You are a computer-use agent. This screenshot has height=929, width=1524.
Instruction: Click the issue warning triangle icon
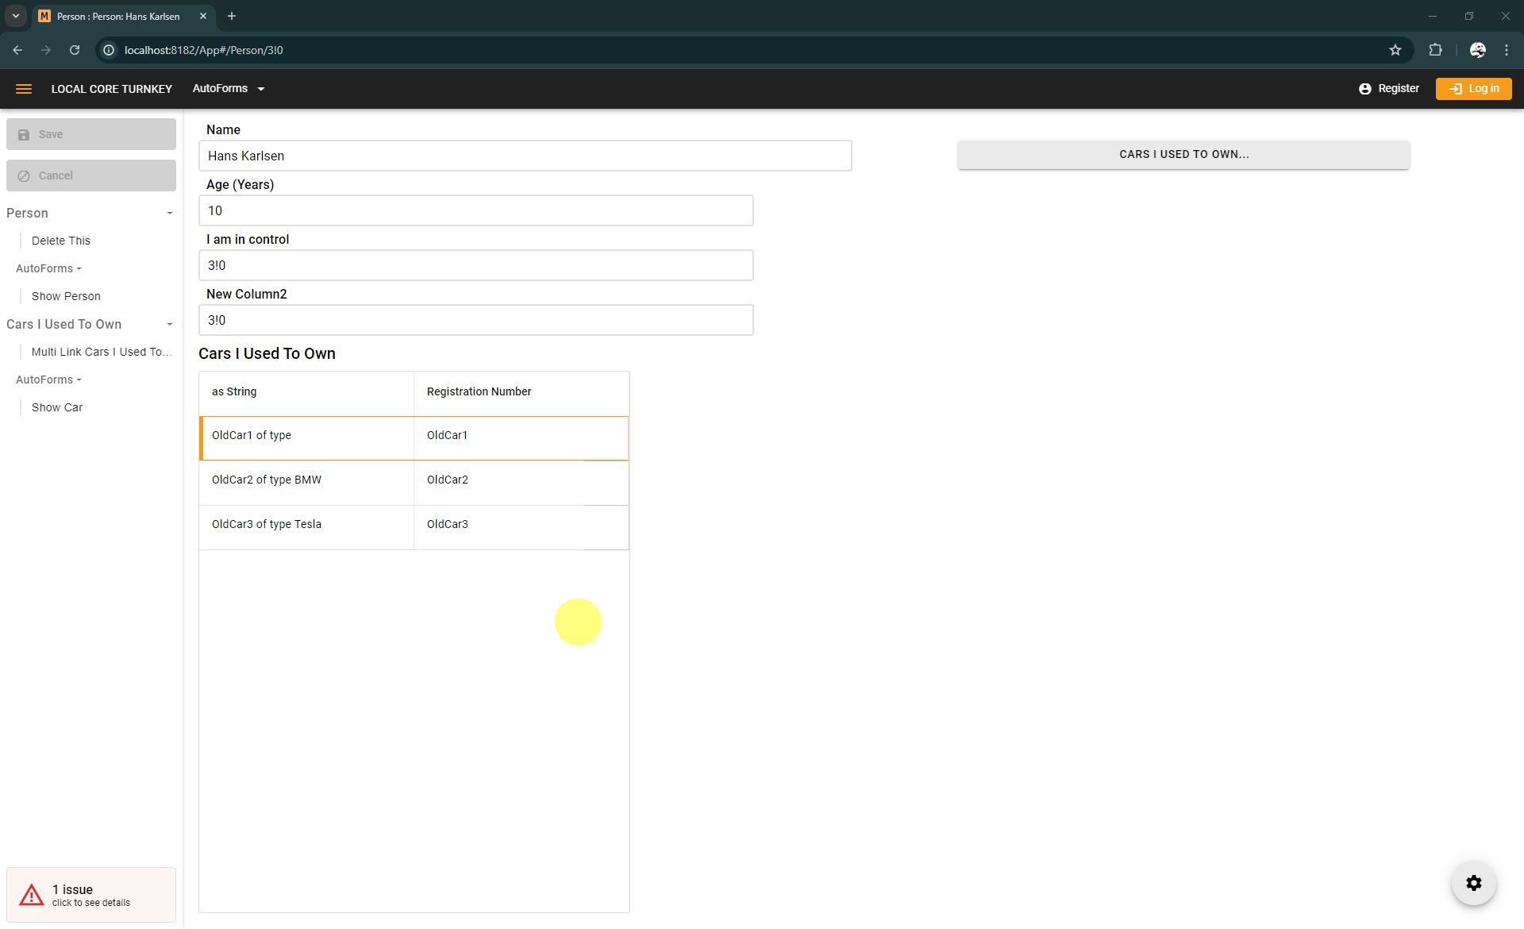tap(32, 895)
